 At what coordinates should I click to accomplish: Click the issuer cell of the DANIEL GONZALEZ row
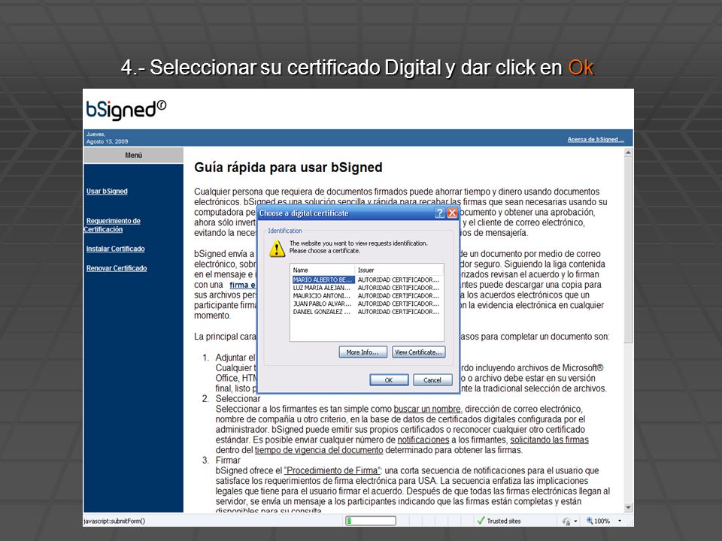pyautogui.click(x=399, y=312)
